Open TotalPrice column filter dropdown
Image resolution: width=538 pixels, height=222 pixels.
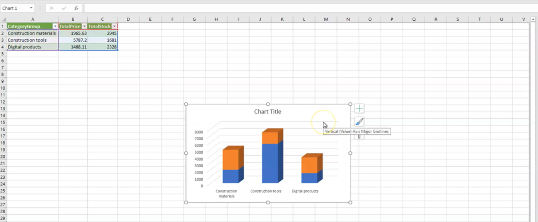point(84,26)
